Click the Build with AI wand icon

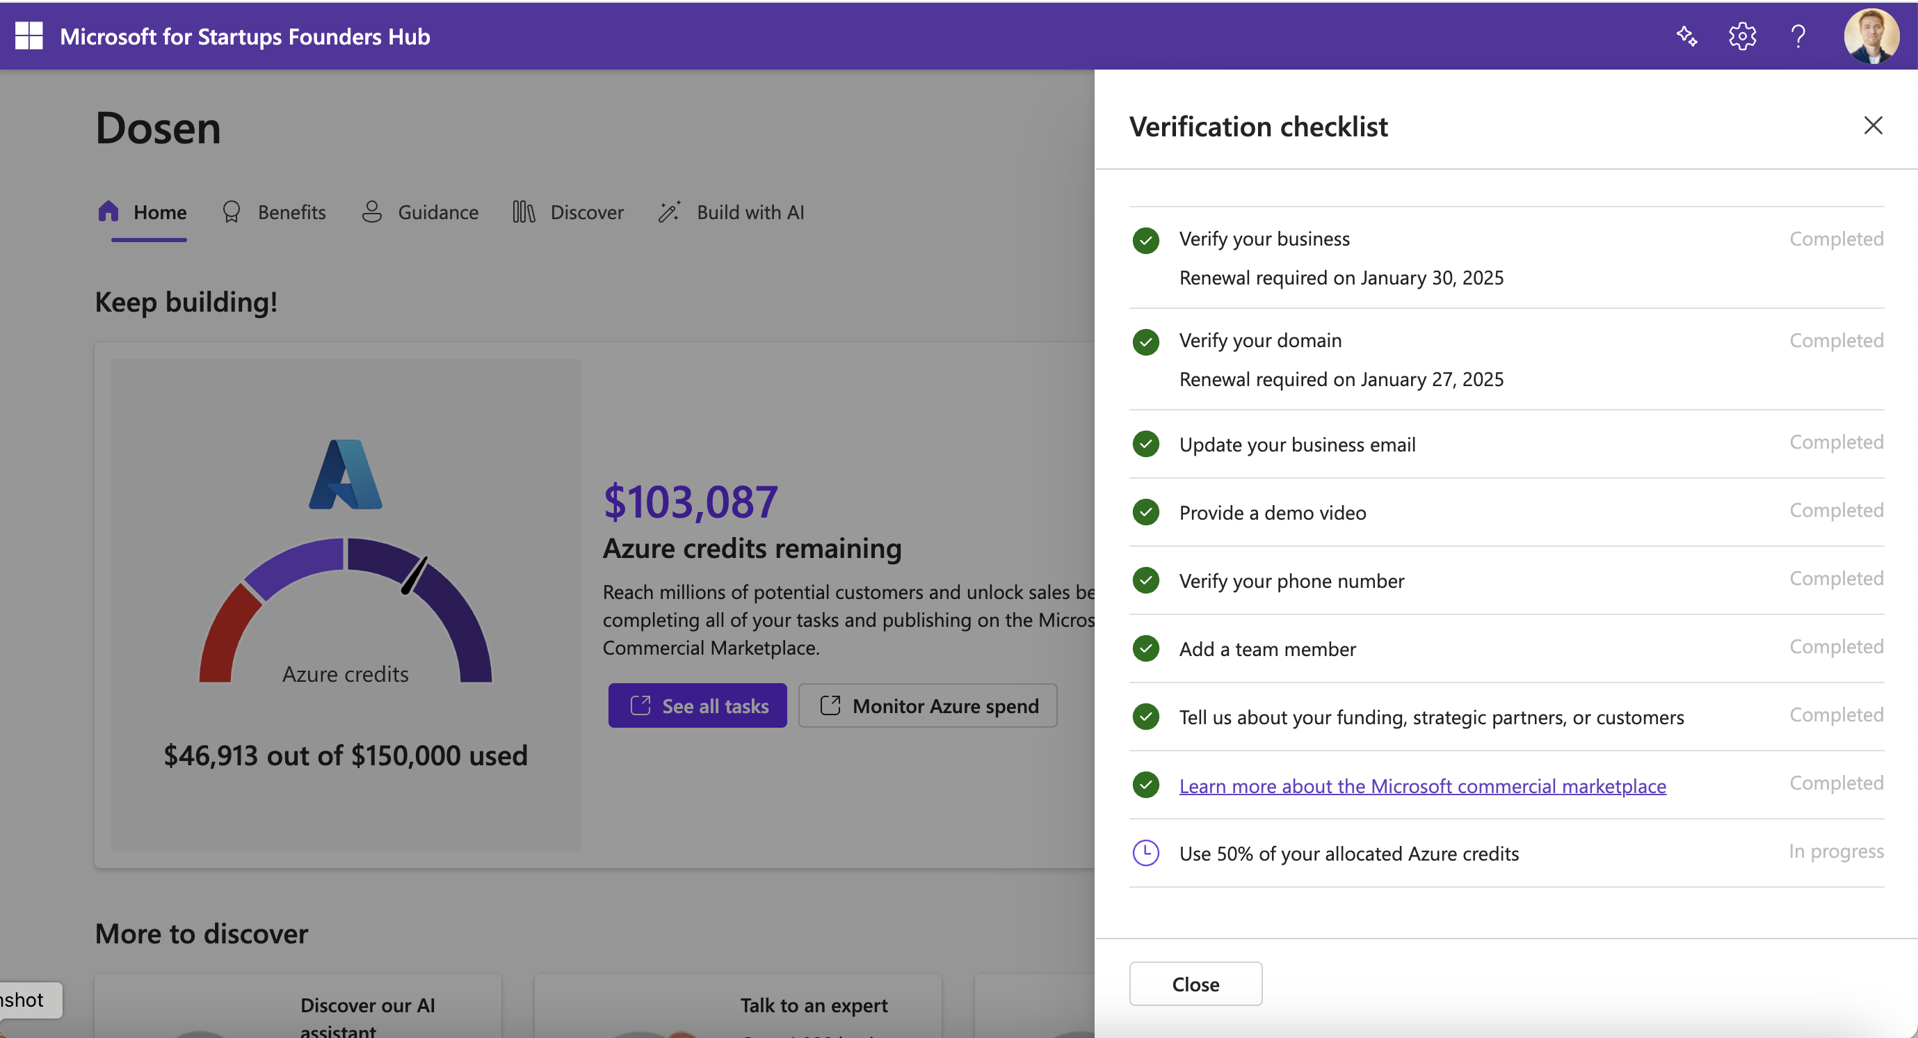coord(668,211)
